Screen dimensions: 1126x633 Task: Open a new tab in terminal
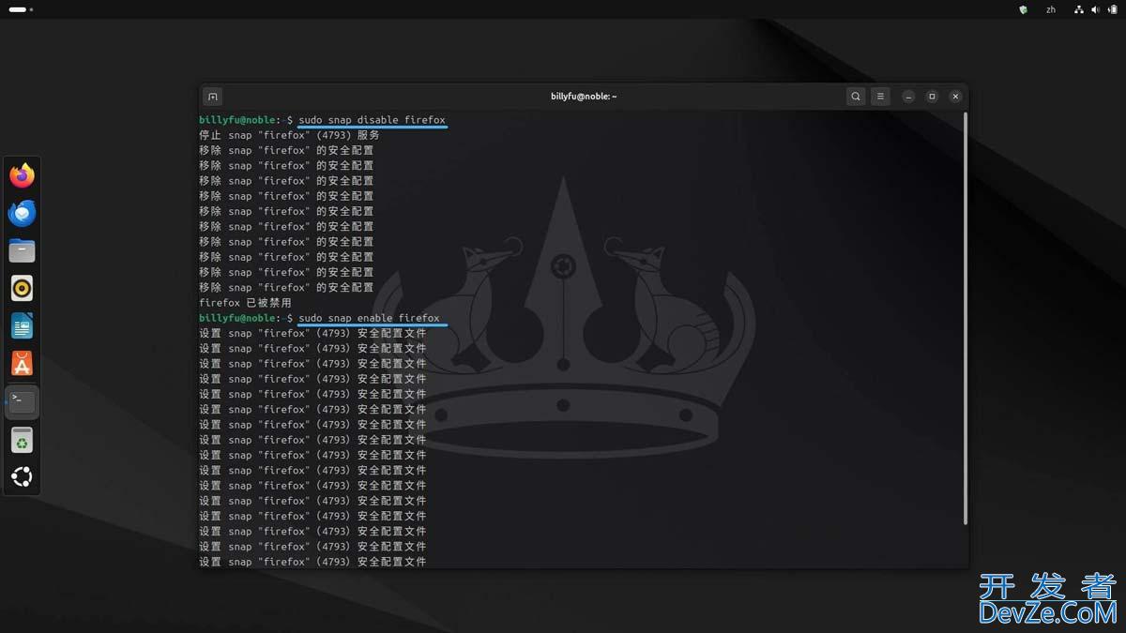point(213,97)
